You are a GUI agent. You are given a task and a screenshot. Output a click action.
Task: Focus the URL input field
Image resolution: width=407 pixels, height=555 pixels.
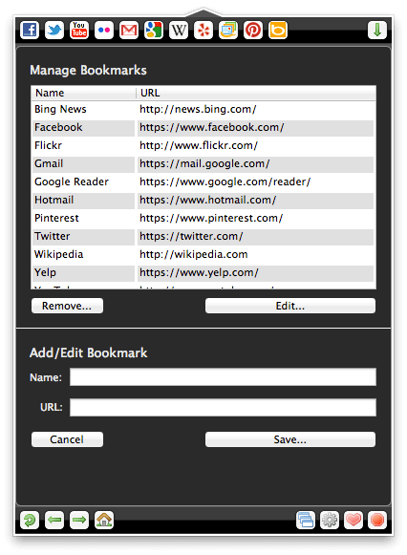tap(223, 407)
